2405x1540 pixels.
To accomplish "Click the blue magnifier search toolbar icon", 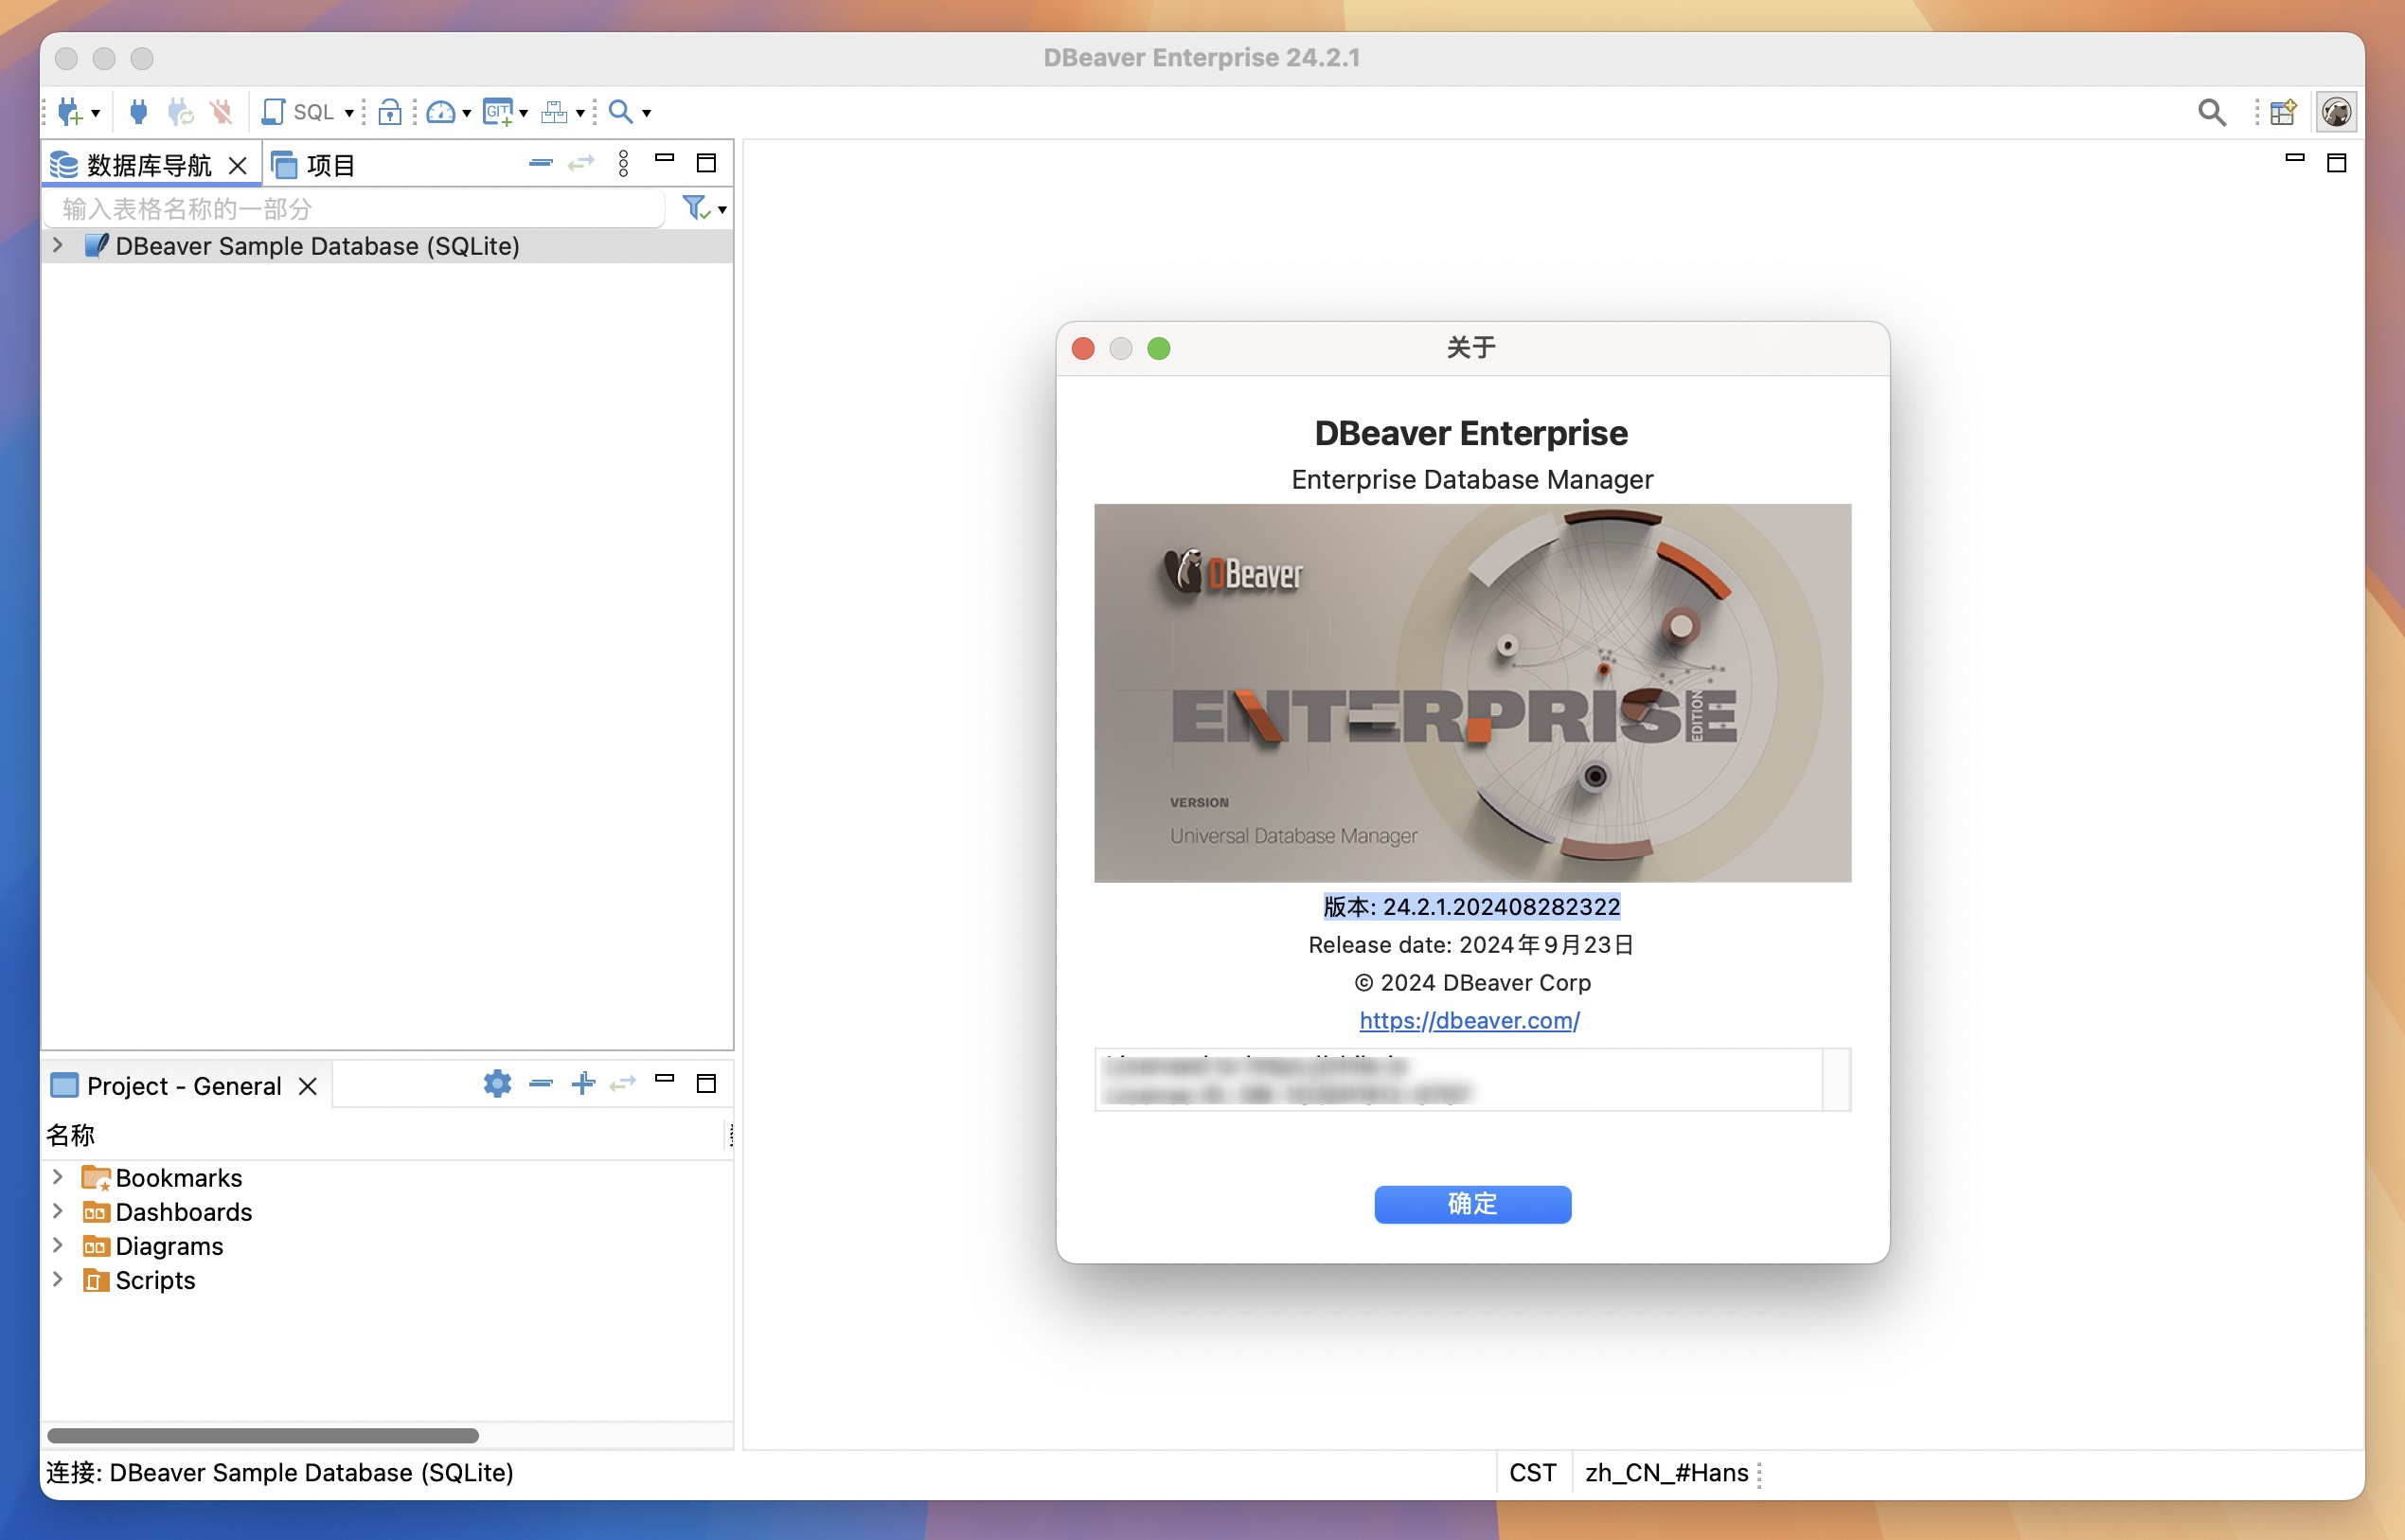I will tap(621, 112).
